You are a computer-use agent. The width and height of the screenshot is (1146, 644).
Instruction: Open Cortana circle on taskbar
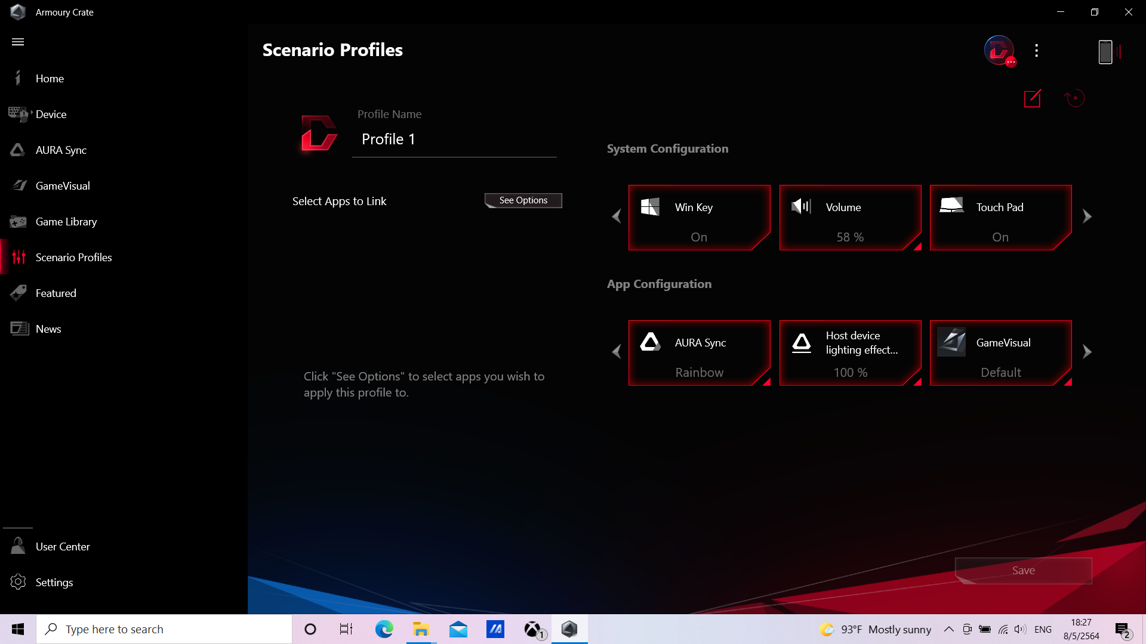click(310, 629)
